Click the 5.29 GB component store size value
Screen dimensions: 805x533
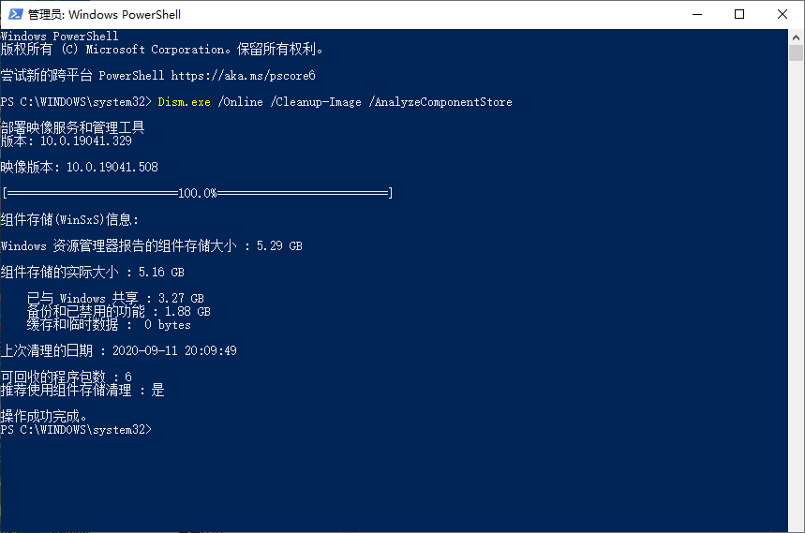[x=279, y=245]
